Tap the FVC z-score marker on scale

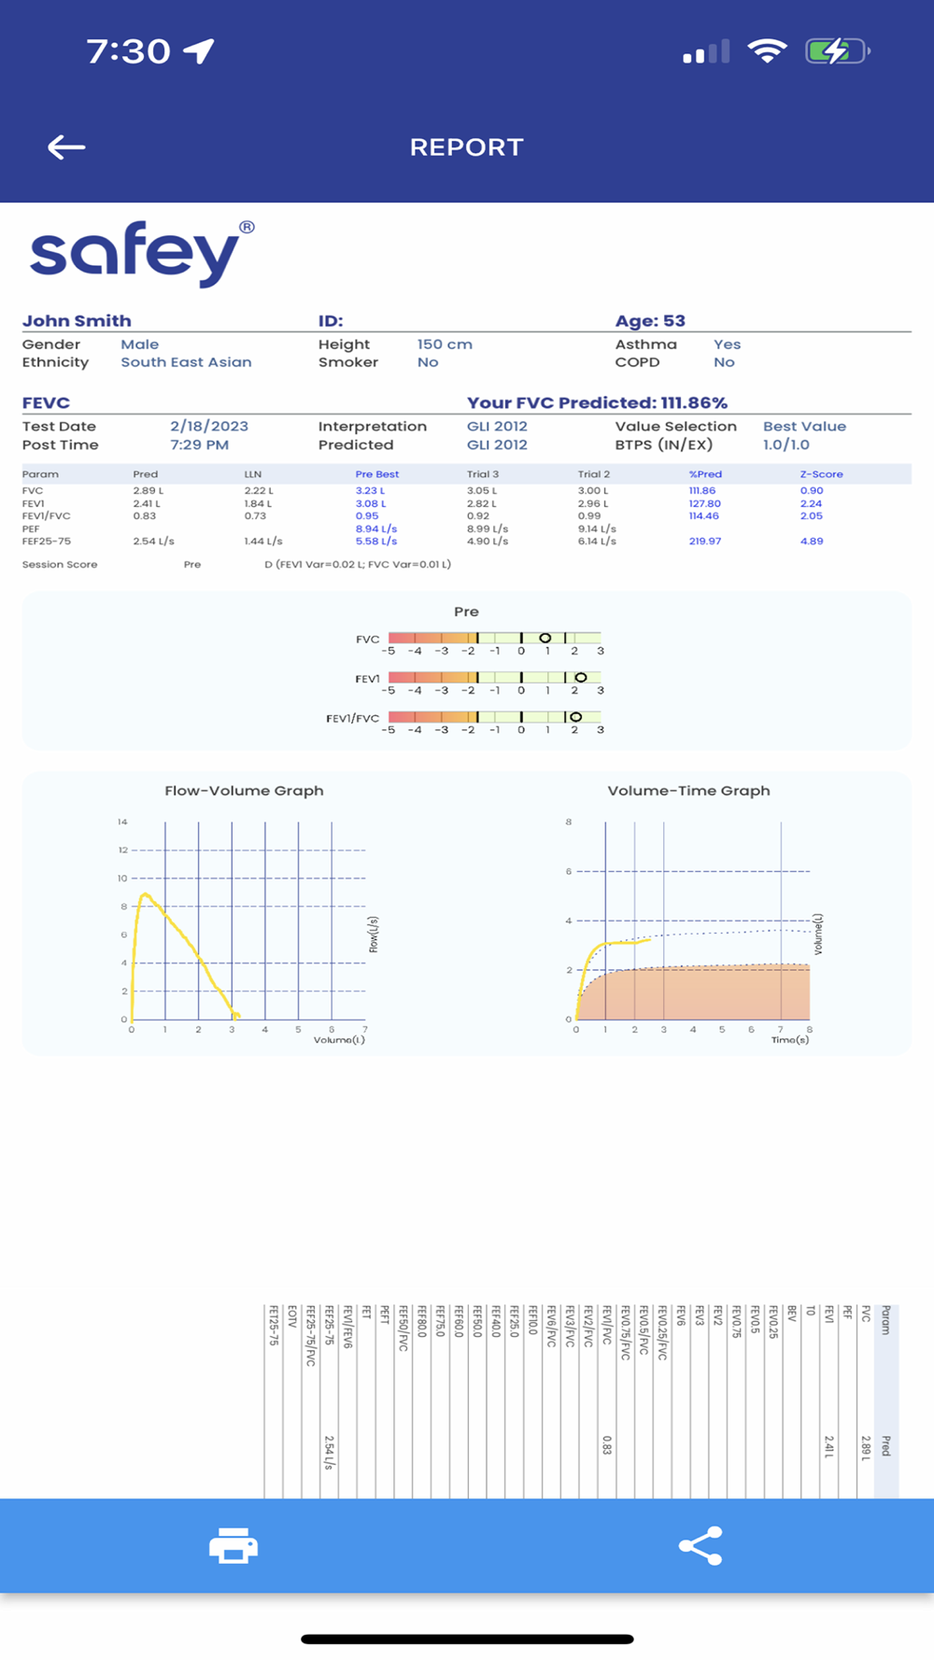click(545, 638)
